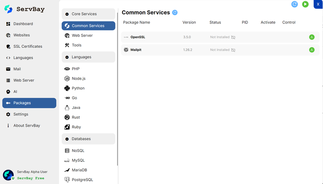Click the Settings gear icon
The width and height of the screenshot is (323, 184).
[x=8, y=114]
